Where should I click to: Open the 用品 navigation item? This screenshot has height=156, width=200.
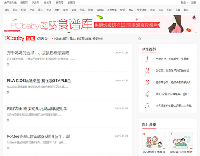coord(82,10)
